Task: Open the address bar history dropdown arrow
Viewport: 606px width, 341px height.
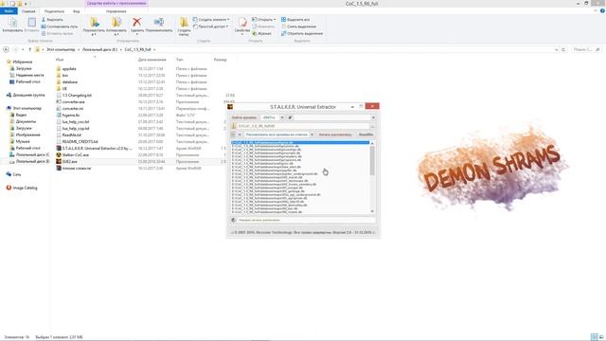Action: 556,49
